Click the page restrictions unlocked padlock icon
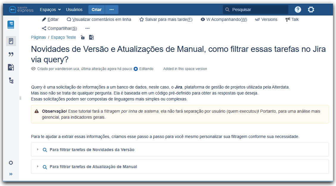The width and height of the screenshot is (336, 186). point(82,37)
